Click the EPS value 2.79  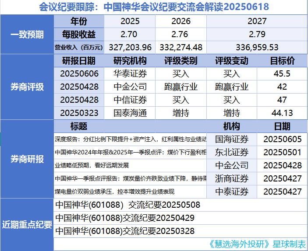[257, 34]
